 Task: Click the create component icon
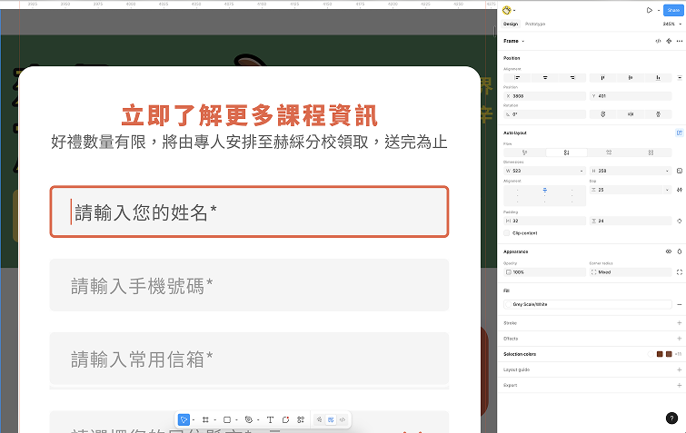[x=669, y=41]
